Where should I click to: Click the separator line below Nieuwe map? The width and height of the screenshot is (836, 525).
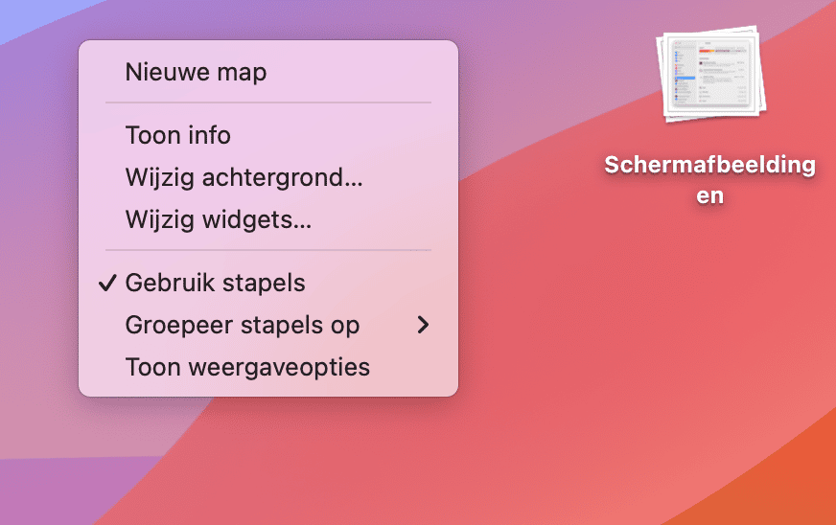click(268, 103)
